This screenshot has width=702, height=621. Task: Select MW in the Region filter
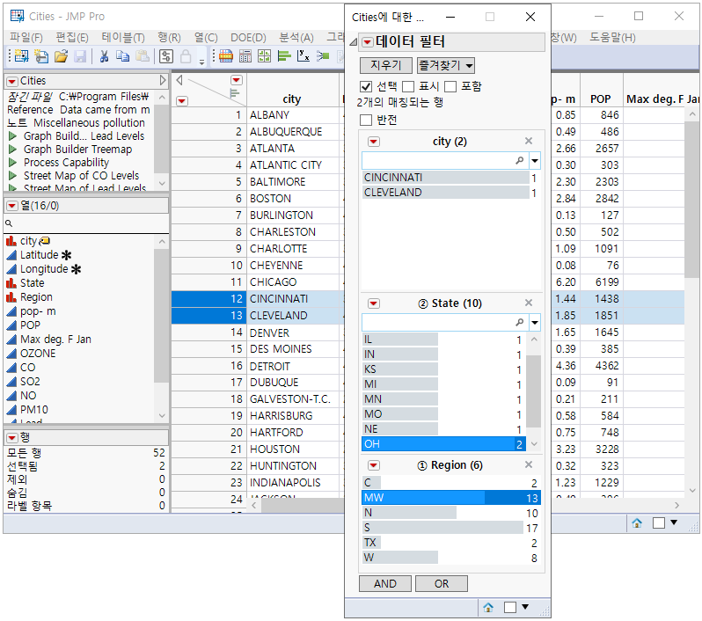[x=450, y=498]
